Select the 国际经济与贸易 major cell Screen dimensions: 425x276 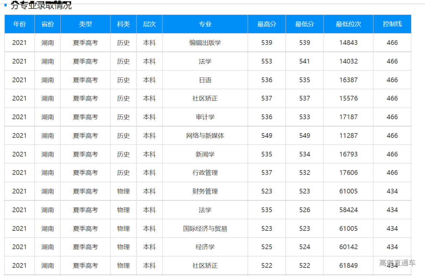coord(205,229)
